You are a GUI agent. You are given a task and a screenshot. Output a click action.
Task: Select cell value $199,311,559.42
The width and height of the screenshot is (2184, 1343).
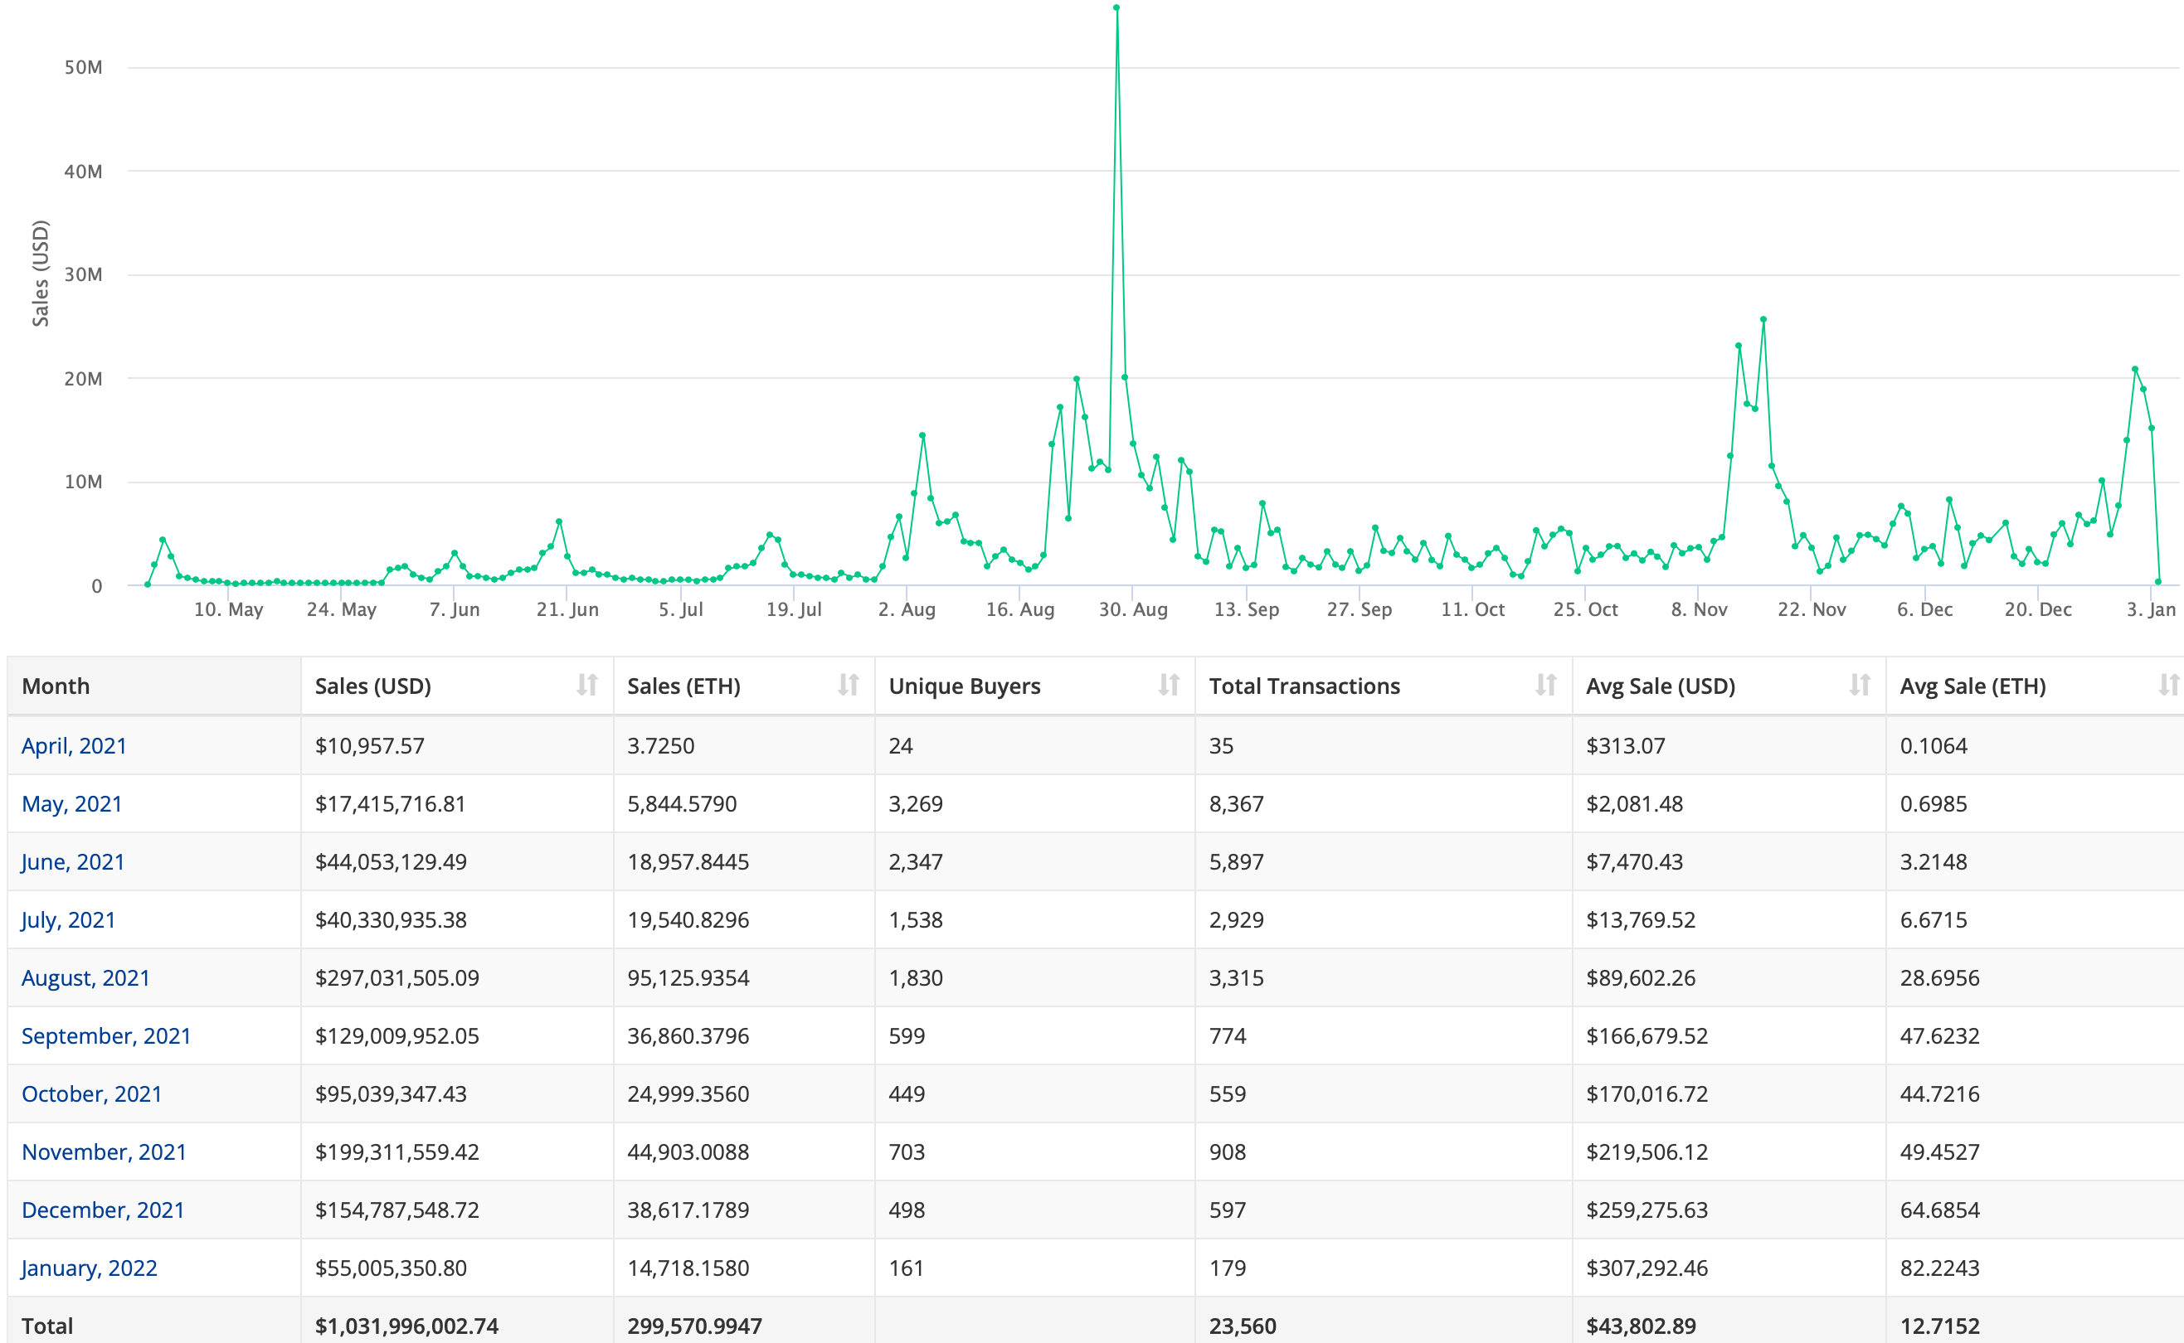(x=397, y=1152)
